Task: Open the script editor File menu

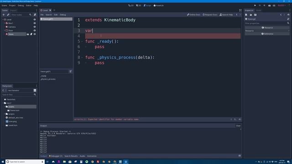Action: 42,15
